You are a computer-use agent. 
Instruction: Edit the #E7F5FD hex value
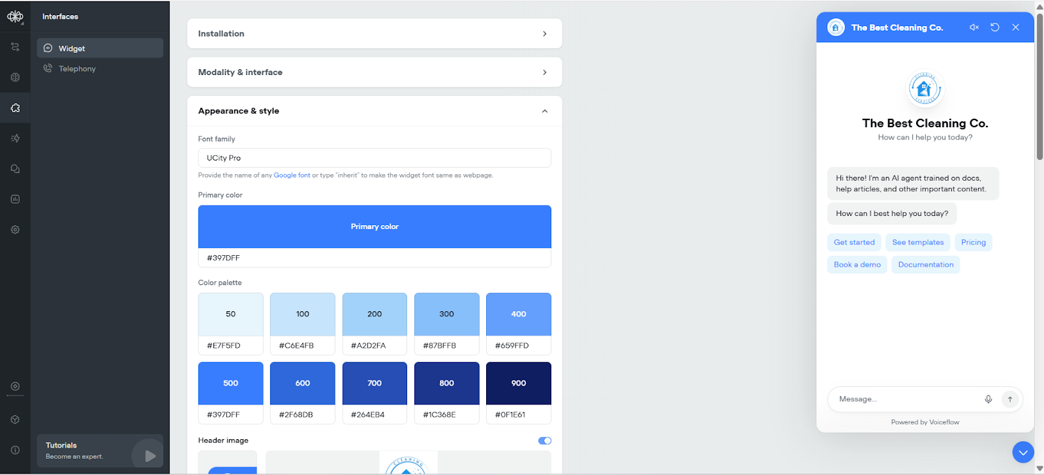[x=231, y=345]
